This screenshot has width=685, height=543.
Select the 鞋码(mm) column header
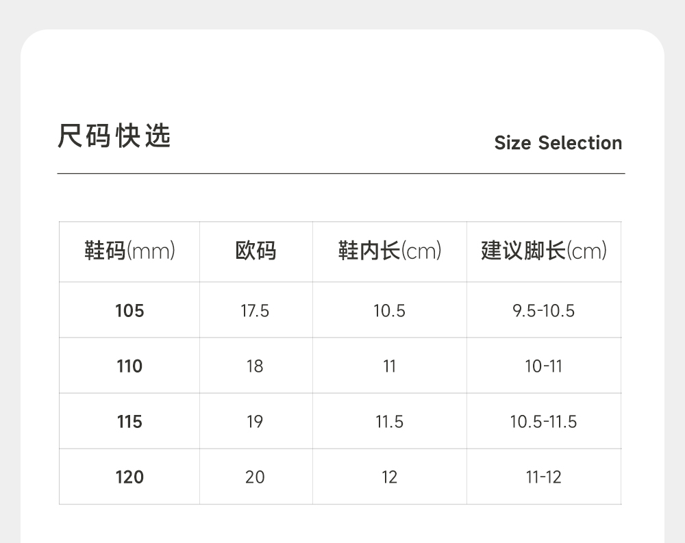pyautogui.click(x=129, y=251)
